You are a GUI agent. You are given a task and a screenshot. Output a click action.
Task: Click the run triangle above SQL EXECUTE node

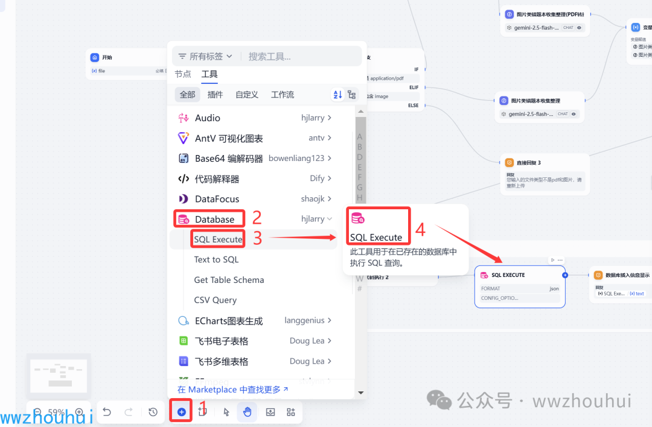coord(552,260)
